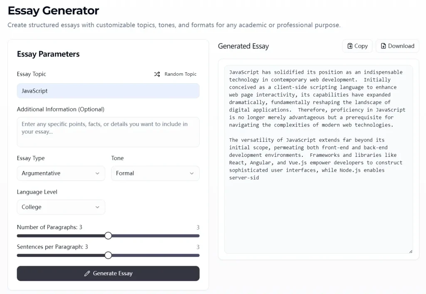The width and height of the screenshot is (426, 294).
Task: Click the shuffle icon for Random Topic
Action: point(157,74)
